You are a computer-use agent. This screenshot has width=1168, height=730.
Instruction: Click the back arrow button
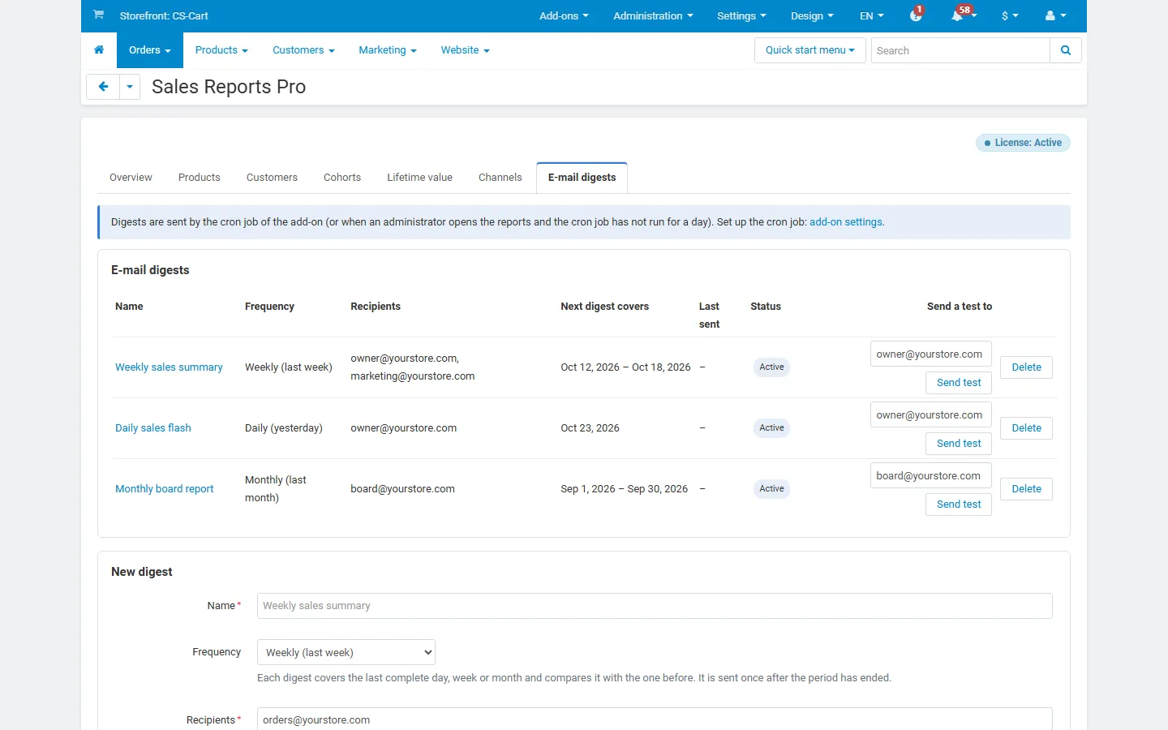coord(103,87)
